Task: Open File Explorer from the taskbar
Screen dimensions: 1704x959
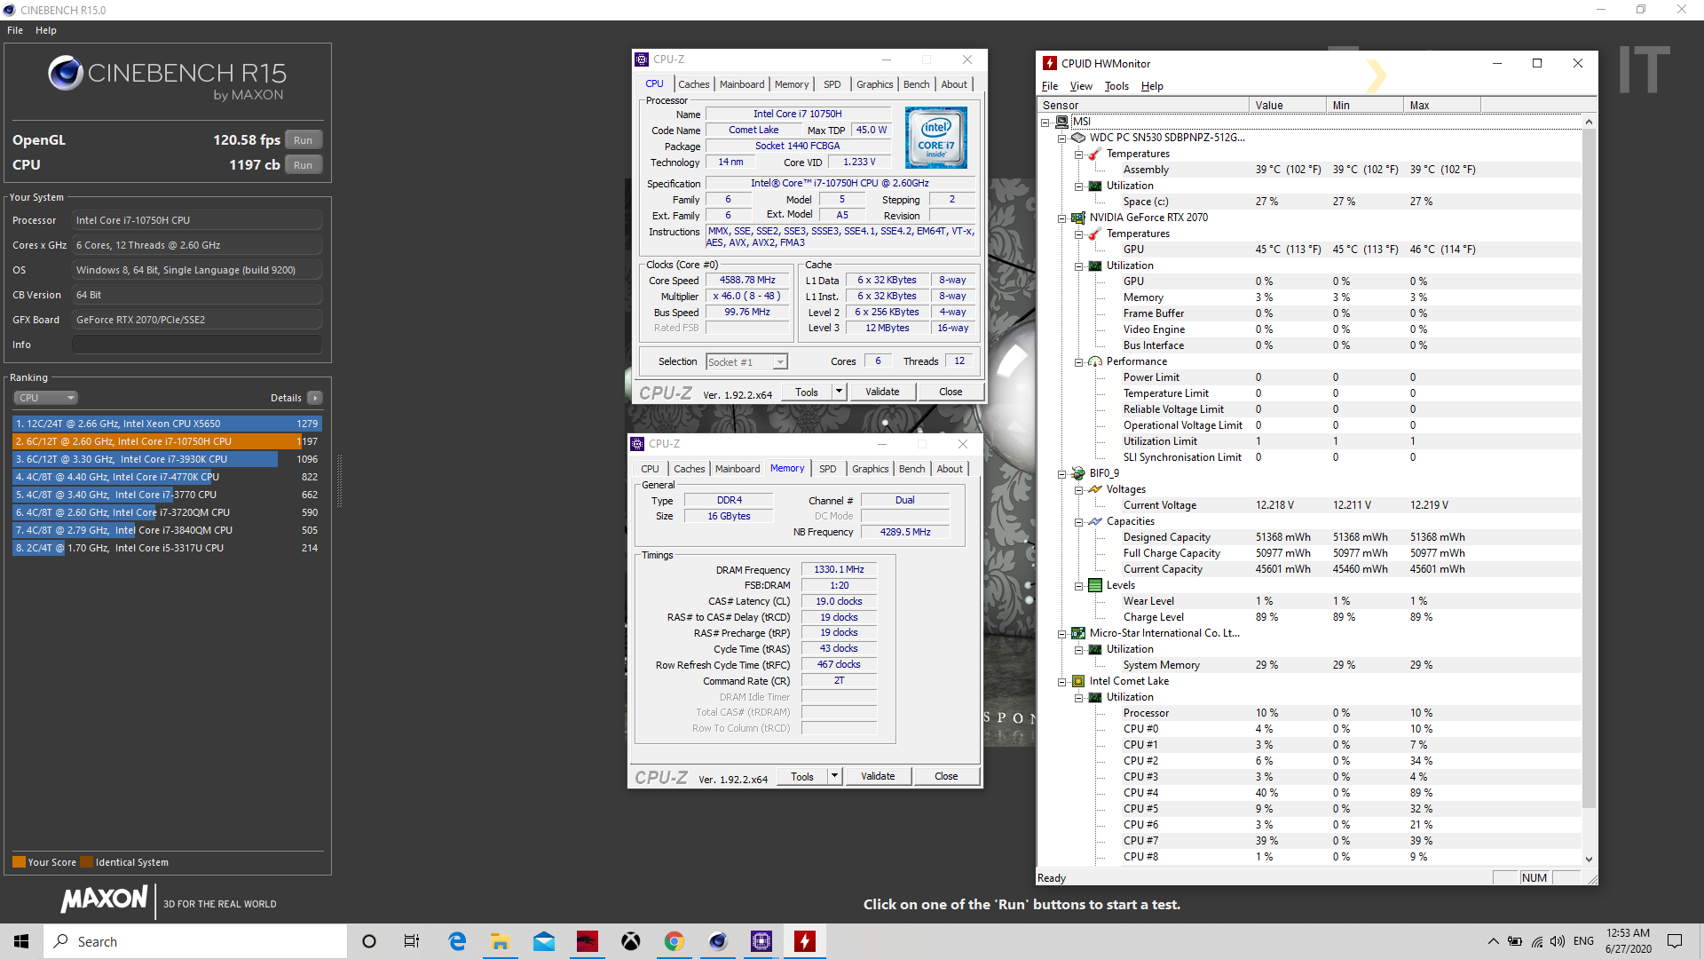Action: pyautogui.click(x=501, y=941)
